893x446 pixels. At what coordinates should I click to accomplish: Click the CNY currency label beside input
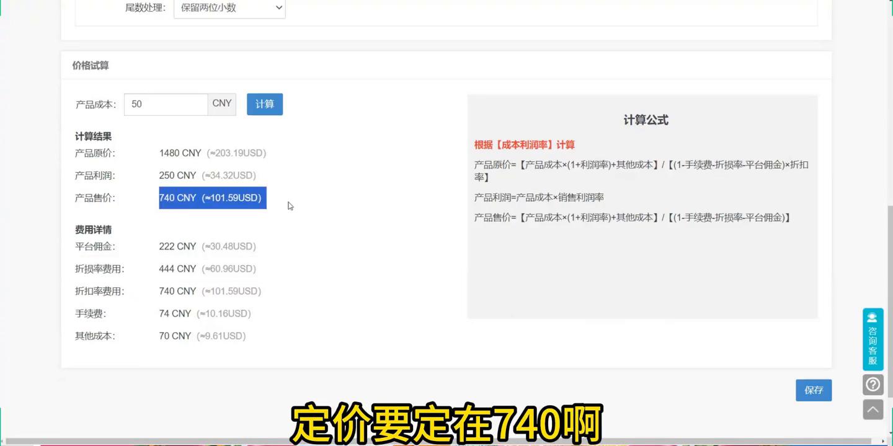[221, 103]
